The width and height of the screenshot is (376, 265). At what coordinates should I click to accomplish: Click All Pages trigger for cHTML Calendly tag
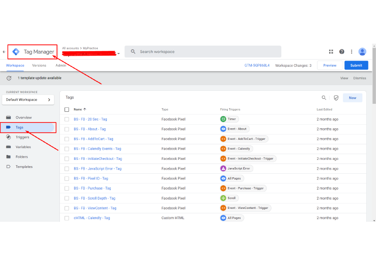point(232,218)
